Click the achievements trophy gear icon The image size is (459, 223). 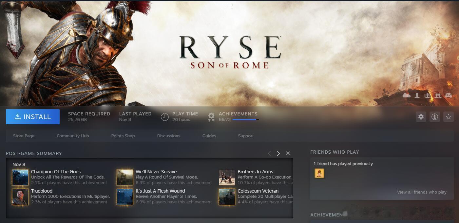coord(211,117)
